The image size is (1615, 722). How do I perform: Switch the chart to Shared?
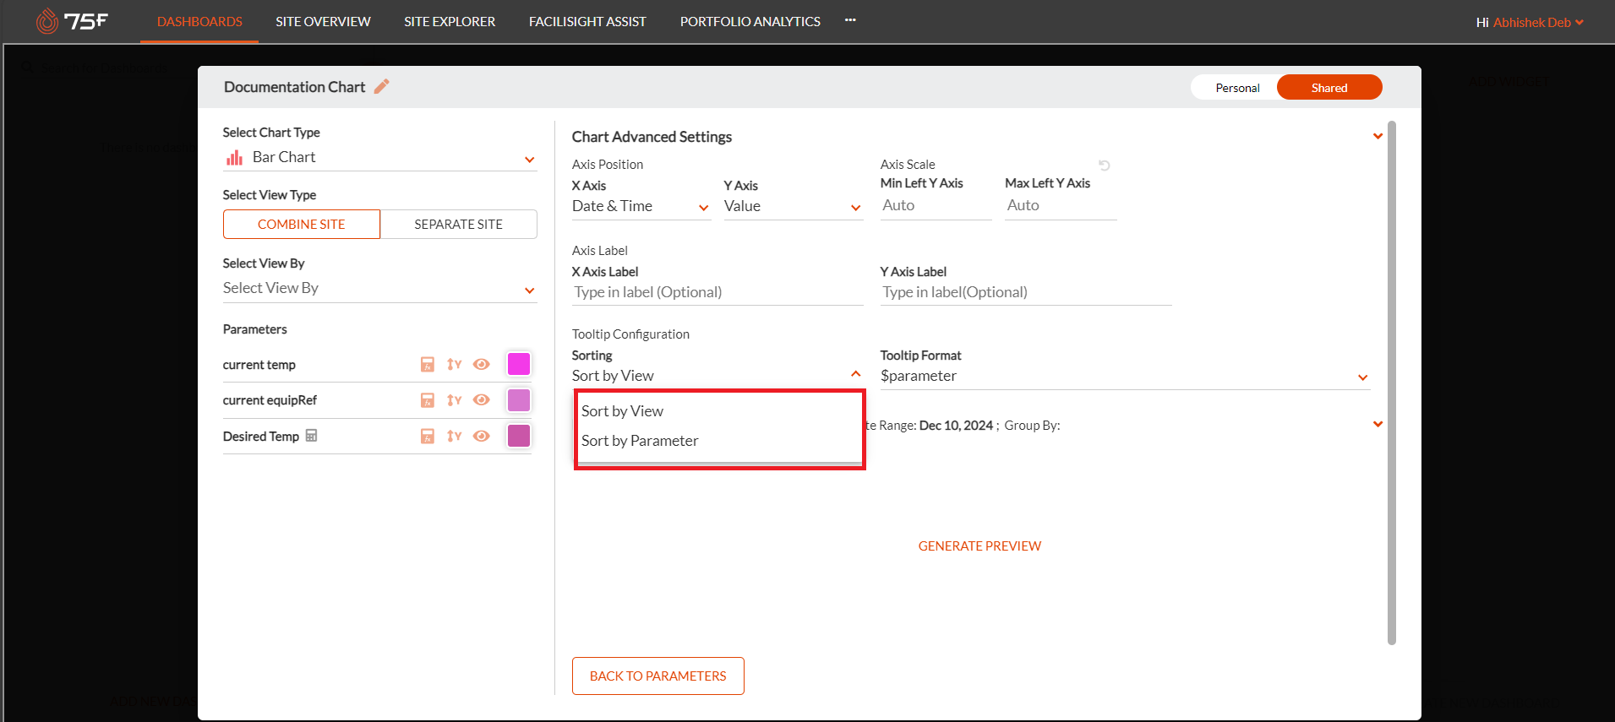1329,88
